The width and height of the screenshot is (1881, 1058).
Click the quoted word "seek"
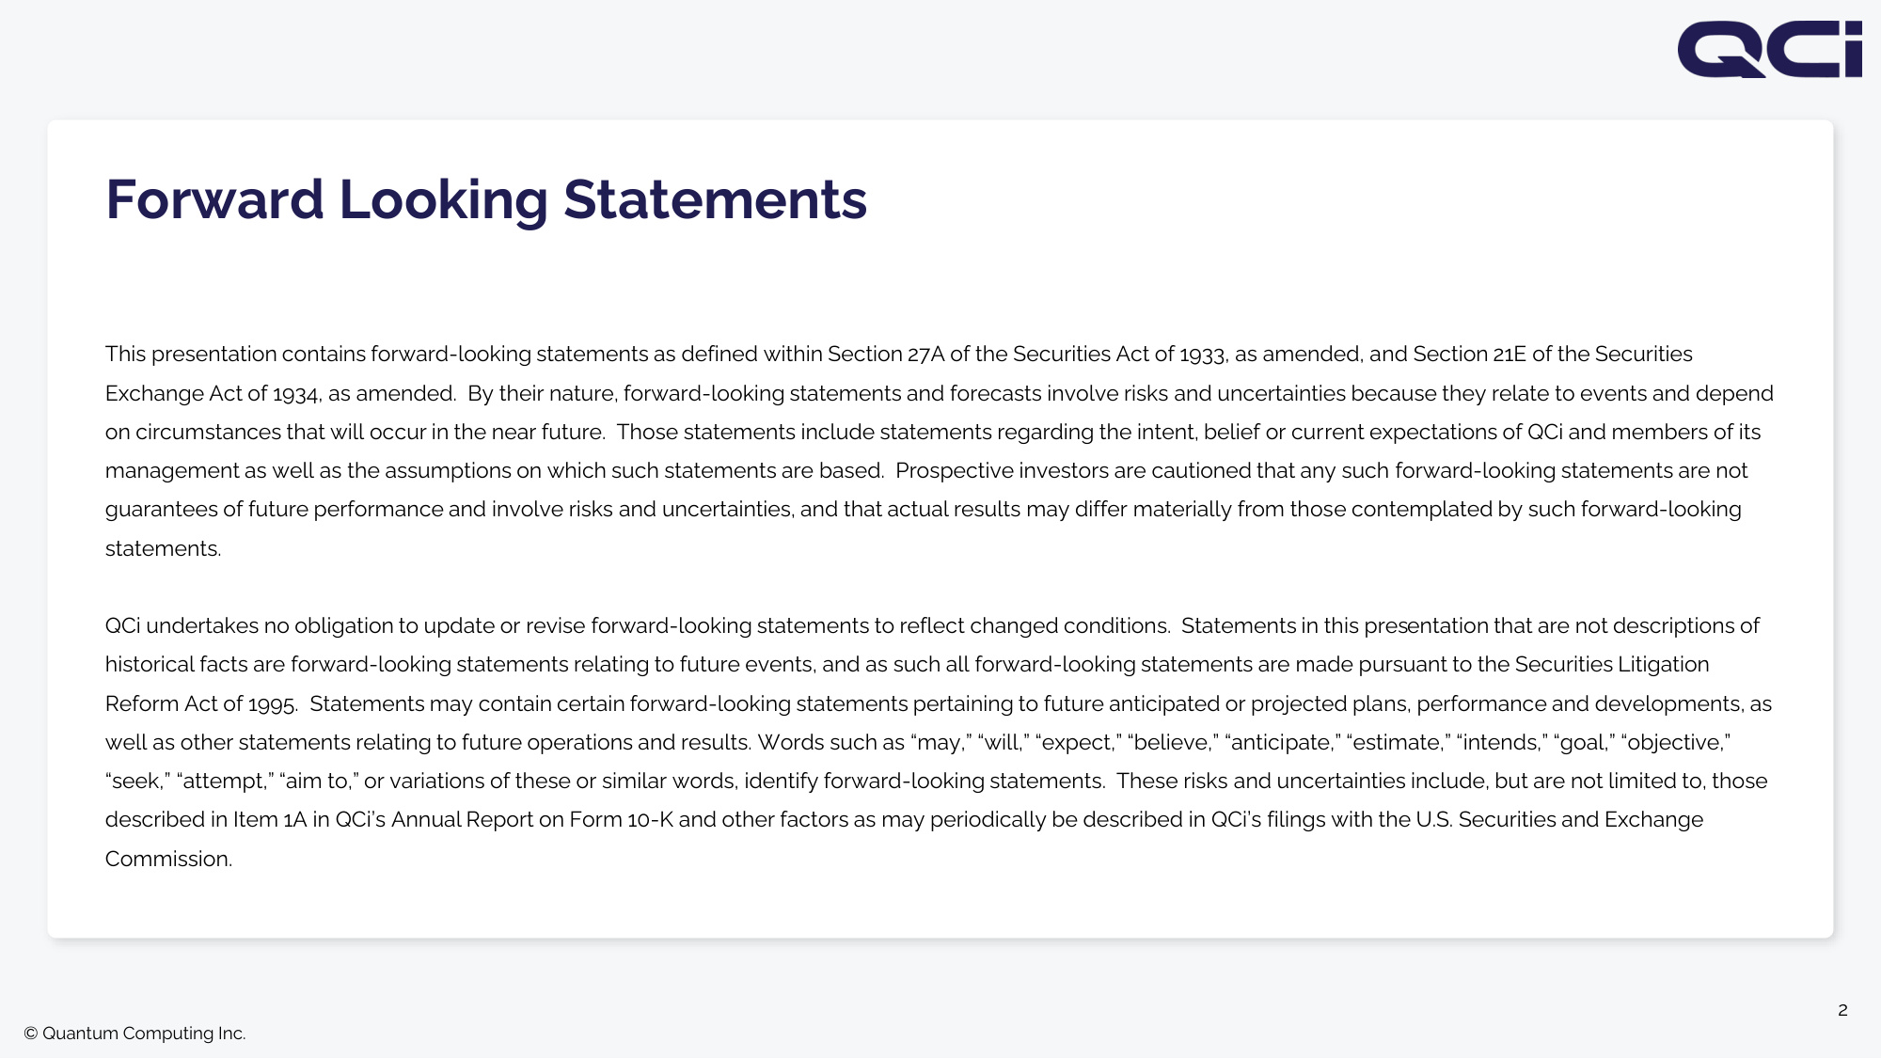[137, 782]
